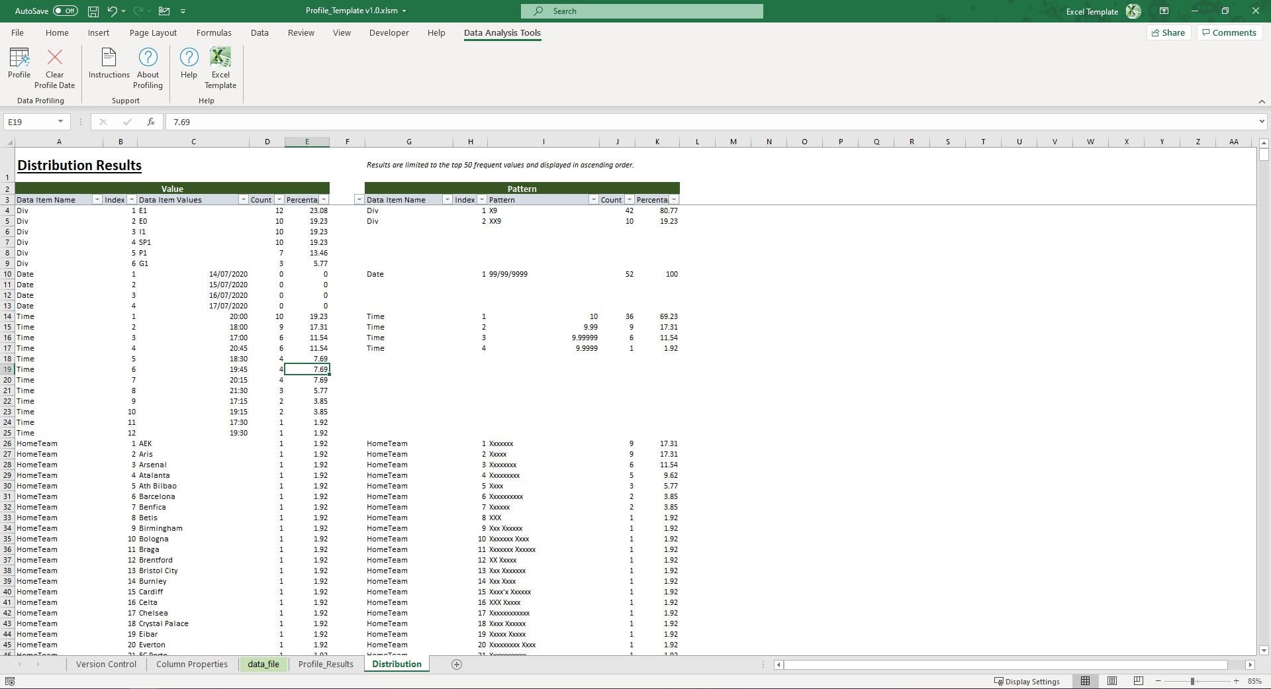The image size is (1271, 689).
Task: Open the Comments pane
Action: (1229, 32)
